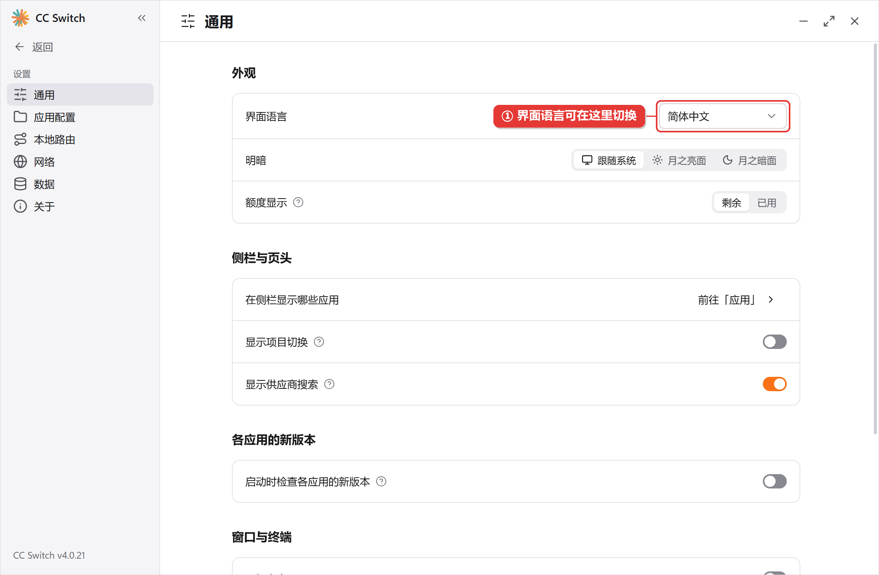879x575 pixels.
Task: Click the database icon for 数据
Action: (20, 184)
